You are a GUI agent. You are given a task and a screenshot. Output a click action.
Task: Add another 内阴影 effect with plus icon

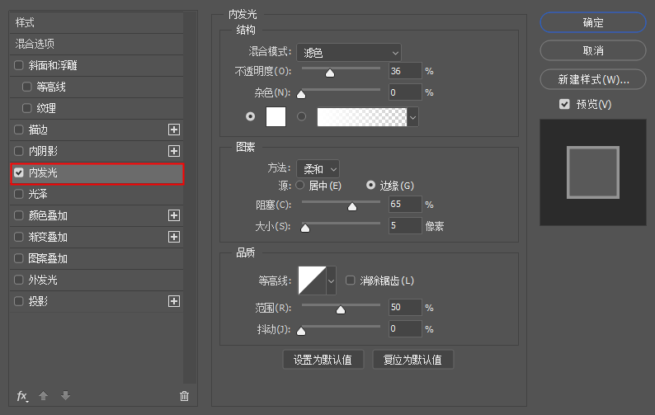click(174, 151)
